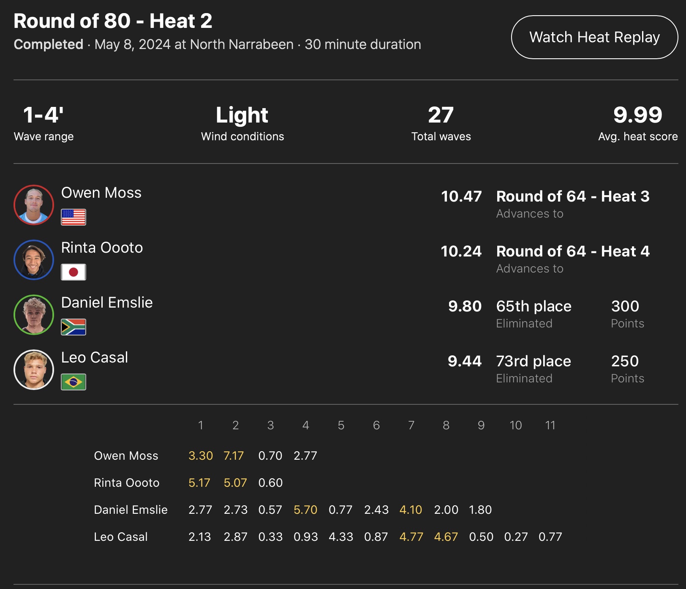Image resolution: width=686 pixels, height=589 pixels.
Task: Open Leo Casal's avatar image
Action: pos(34,370)
